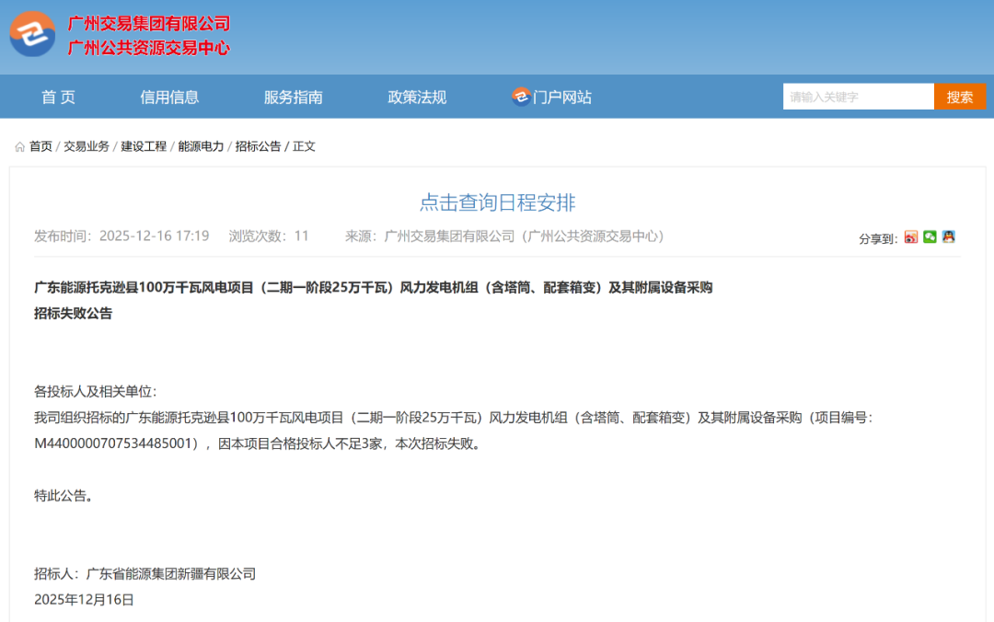This screenshot has width=994, height=622.
Task: Open the 门户网站 navigation link
Action: (x=562, y=98)
